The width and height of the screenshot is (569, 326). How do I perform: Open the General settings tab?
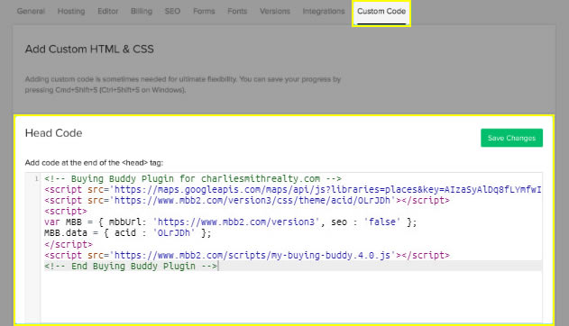(31, 11)
